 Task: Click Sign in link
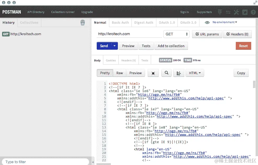(x=185, y=12)
